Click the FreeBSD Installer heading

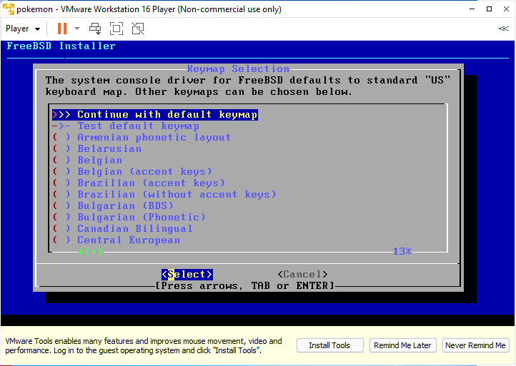coord(61,46)
